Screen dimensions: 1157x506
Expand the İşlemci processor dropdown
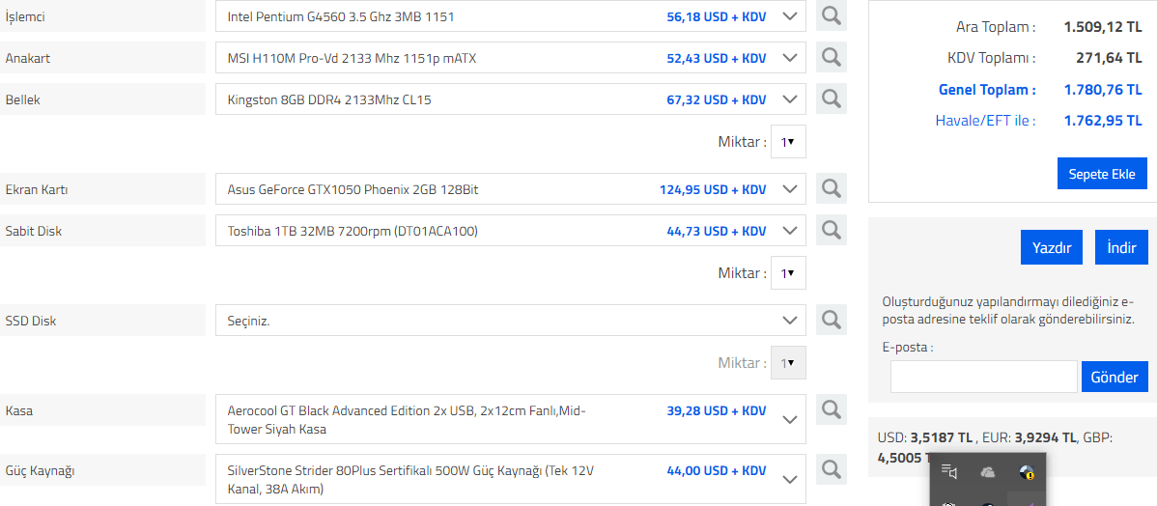click(790, 16)
